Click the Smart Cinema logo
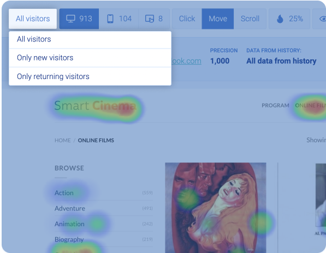 click(95, 105)
